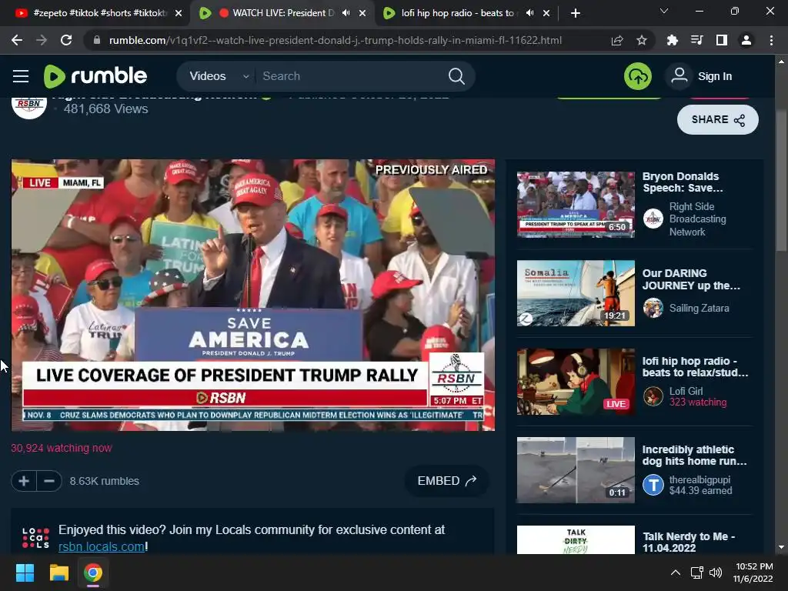
Task: Open the Bryon Donalds Speech video title
Action: tap(682, 182)
